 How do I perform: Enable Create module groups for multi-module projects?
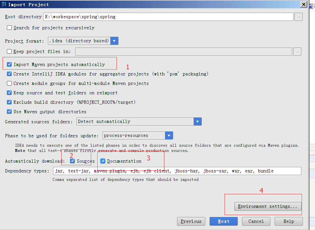pyautogui.click(x=9, y=83)
